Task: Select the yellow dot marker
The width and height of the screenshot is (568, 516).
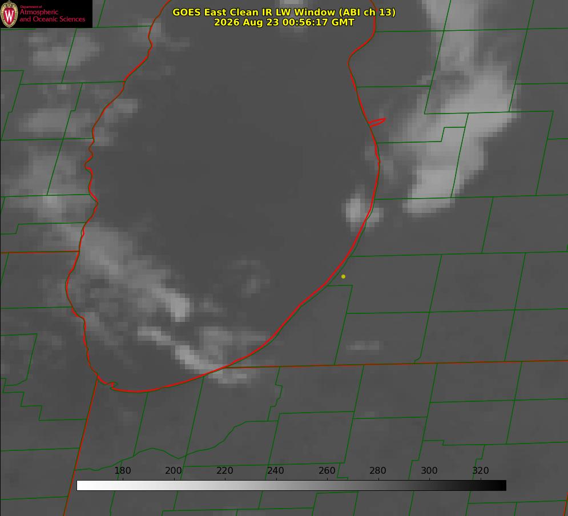Action: (343, 276)
